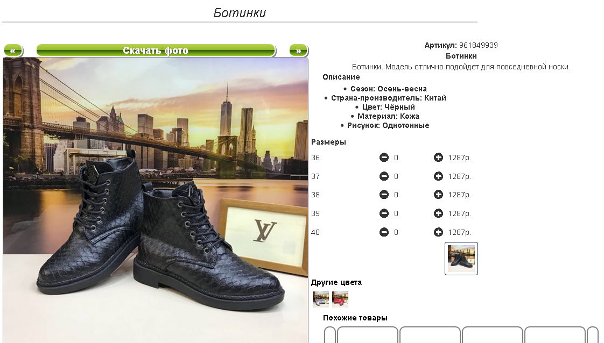Open the first similar product card

pos(368,334)
